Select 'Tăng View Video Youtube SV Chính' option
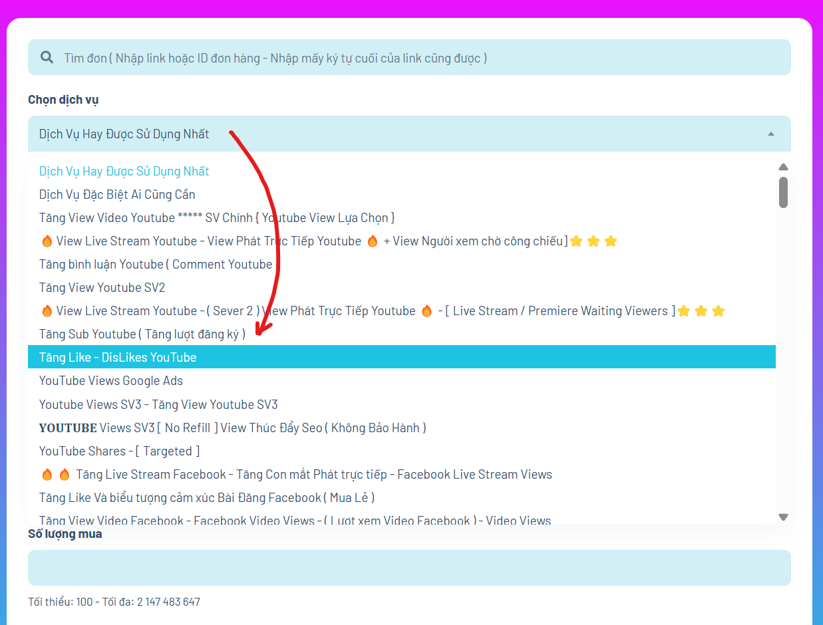 217,217
